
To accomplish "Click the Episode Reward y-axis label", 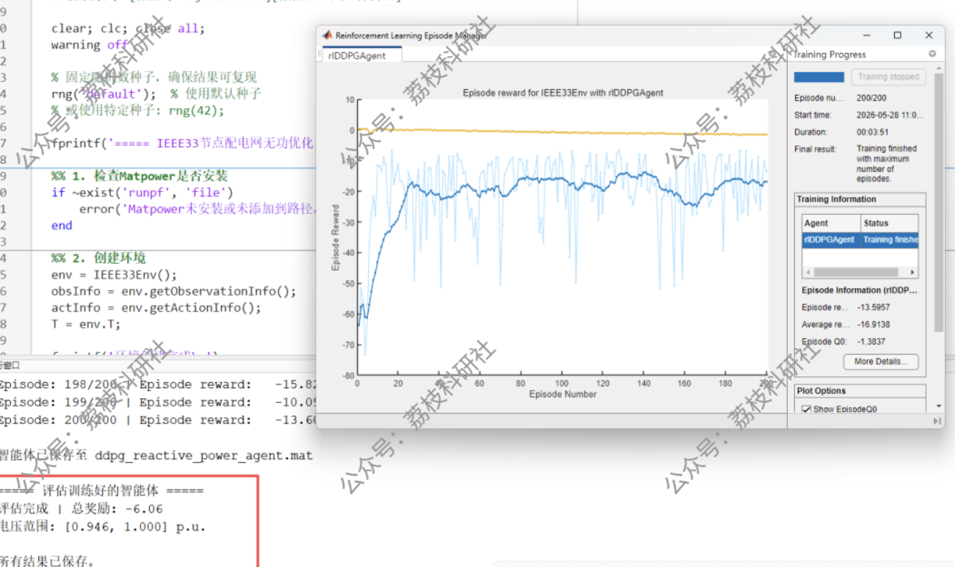I will (335, 238).
